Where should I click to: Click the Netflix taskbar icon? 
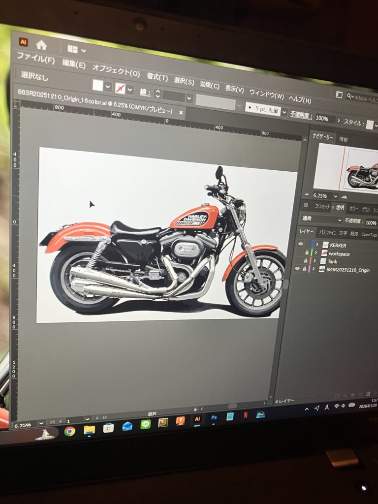coord(245,415)
